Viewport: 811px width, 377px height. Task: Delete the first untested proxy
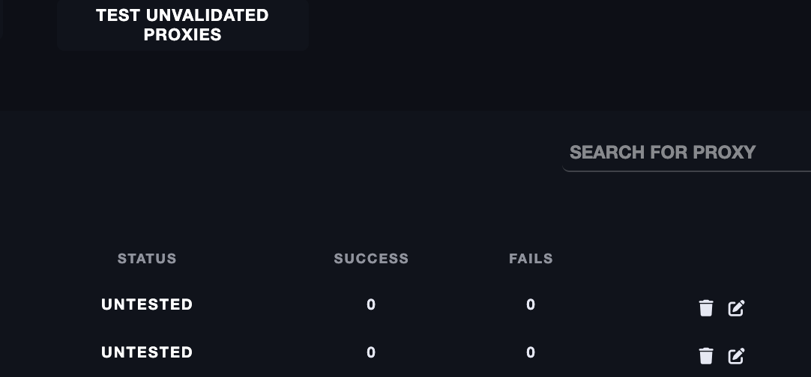[706, 307]
